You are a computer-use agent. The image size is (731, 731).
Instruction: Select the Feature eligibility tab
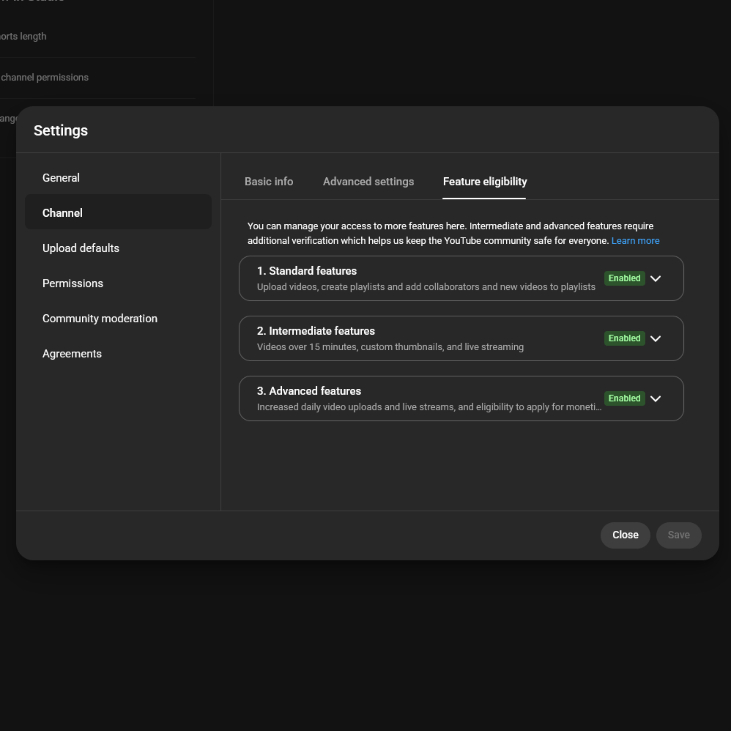[485, 182]
